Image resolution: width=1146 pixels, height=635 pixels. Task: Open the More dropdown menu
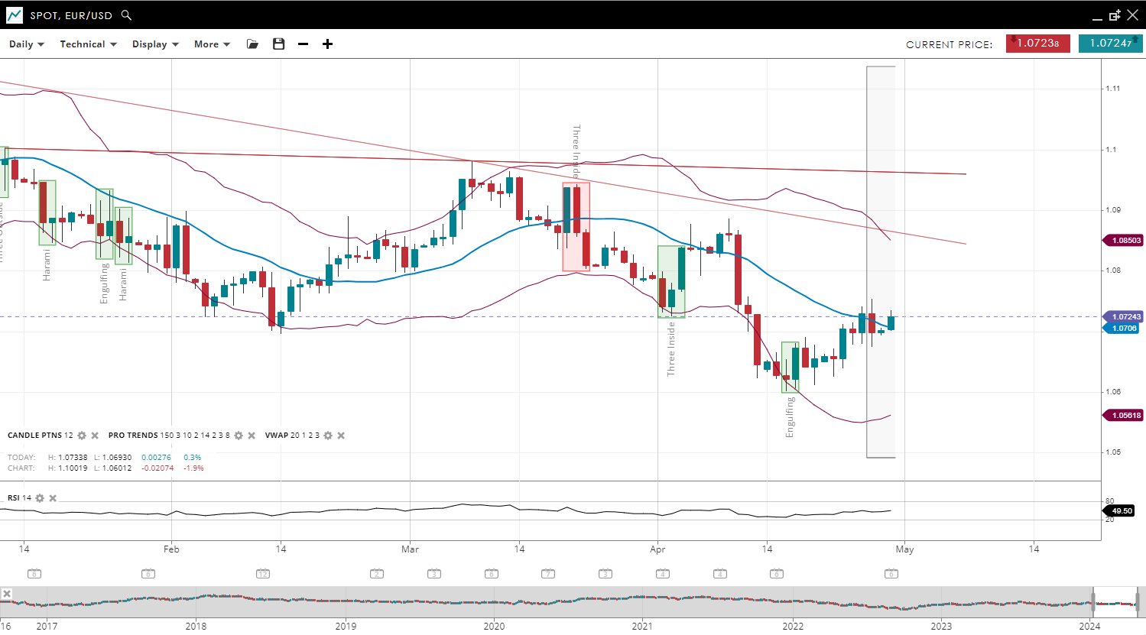coord(212,44)
